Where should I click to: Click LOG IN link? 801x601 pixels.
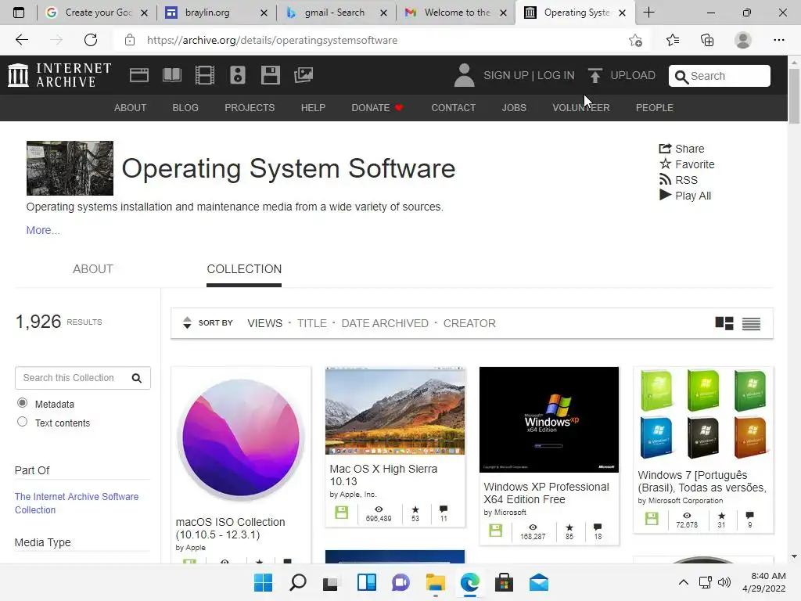click(556, 75)
